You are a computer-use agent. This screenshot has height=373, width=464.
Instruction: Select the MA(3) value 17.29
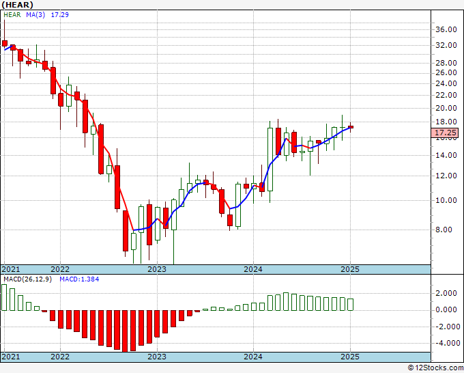(60, 15)
